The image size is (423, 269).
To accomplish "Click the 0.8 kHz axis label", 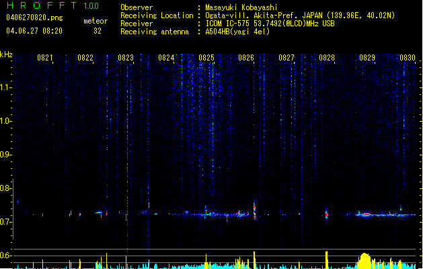I will (5, 188).
